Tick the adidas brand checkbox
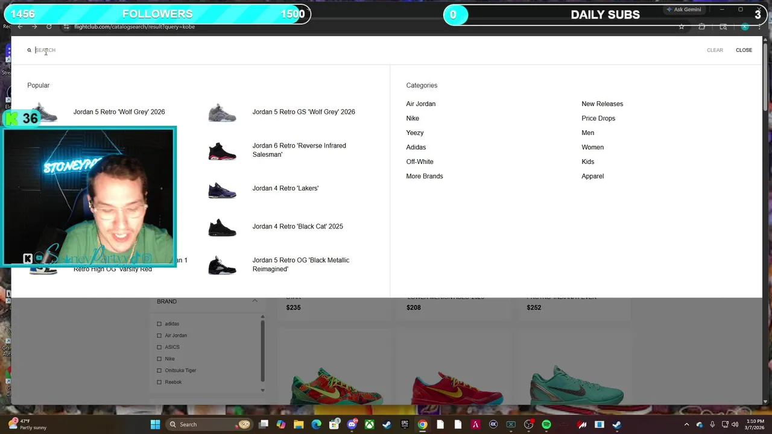The height and width of the screenshot is (434, 772). pyautogui.click(x=159, y=324)
